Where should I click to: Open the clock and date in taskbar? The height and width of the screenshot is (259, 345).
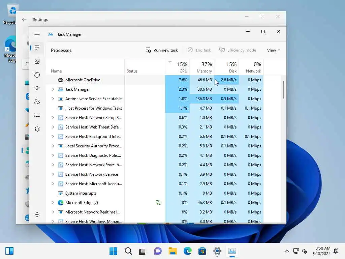coord(321,251)
